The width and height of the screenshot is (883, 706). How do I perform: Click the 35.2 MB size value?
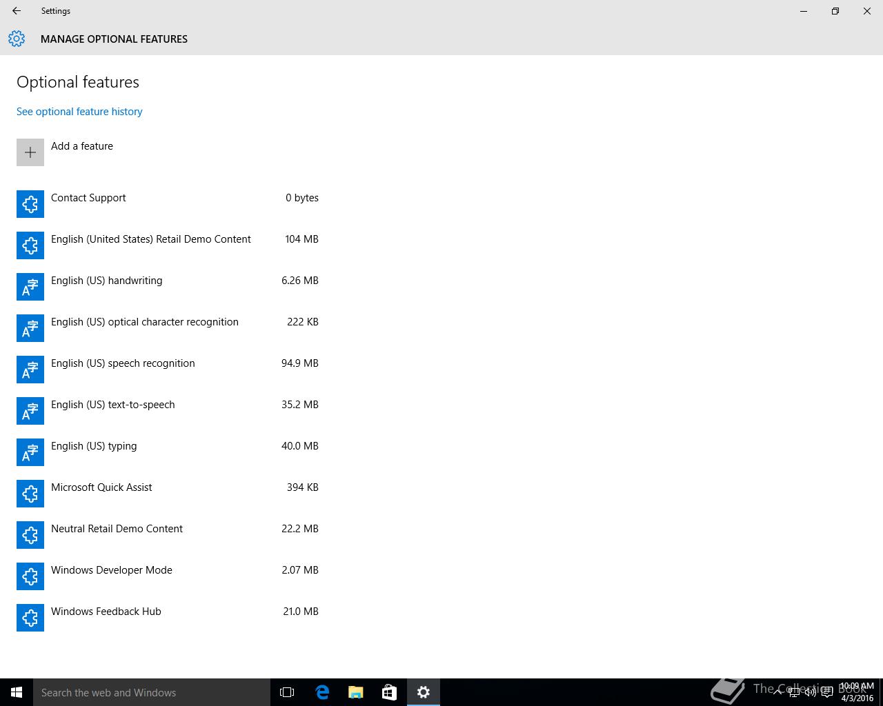tap(300, 405)
